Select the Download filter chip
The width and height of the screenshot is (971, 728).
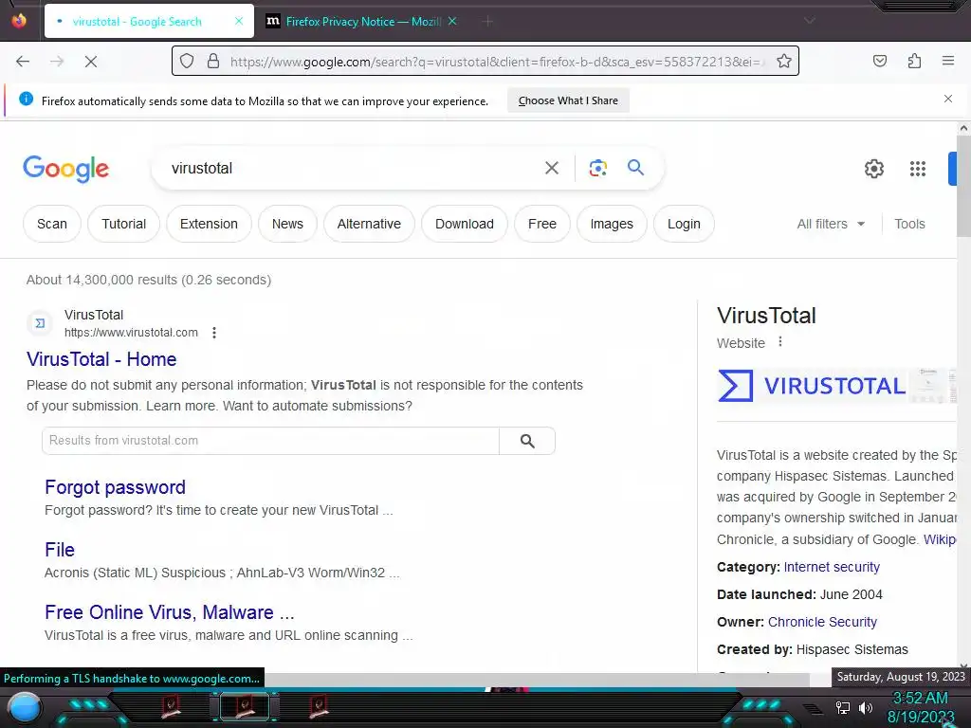[465, 224]
